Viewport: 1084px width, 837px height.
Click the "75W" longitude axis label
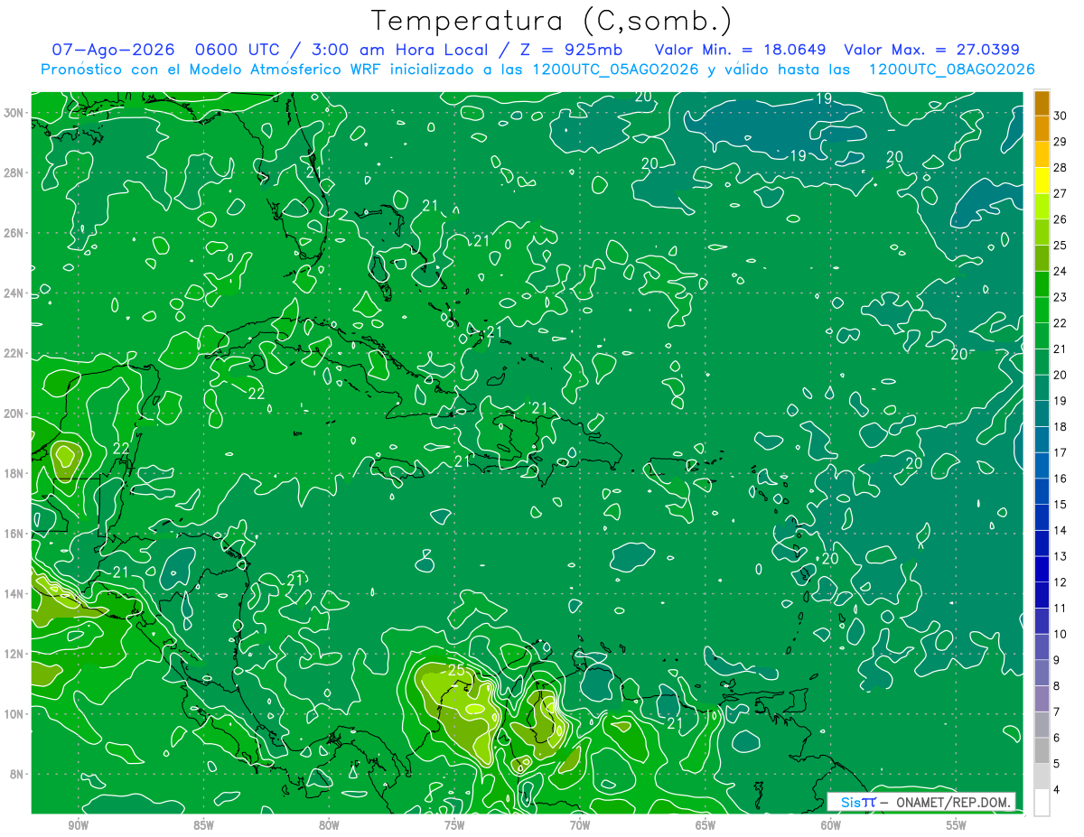point(454,825)
